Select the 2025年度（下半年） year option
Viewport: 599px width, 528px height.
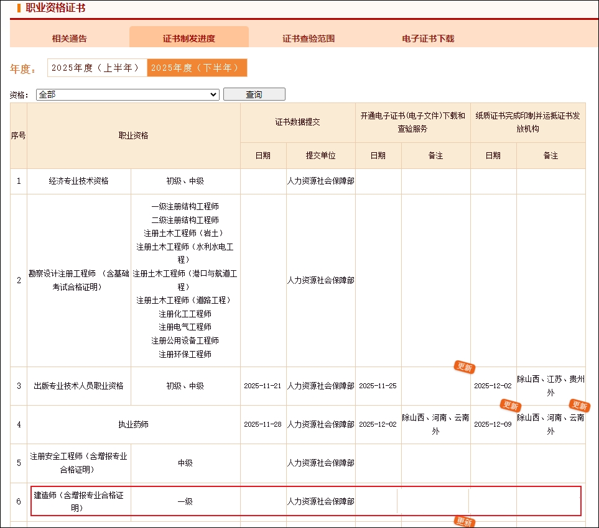[x=197, y=68]
